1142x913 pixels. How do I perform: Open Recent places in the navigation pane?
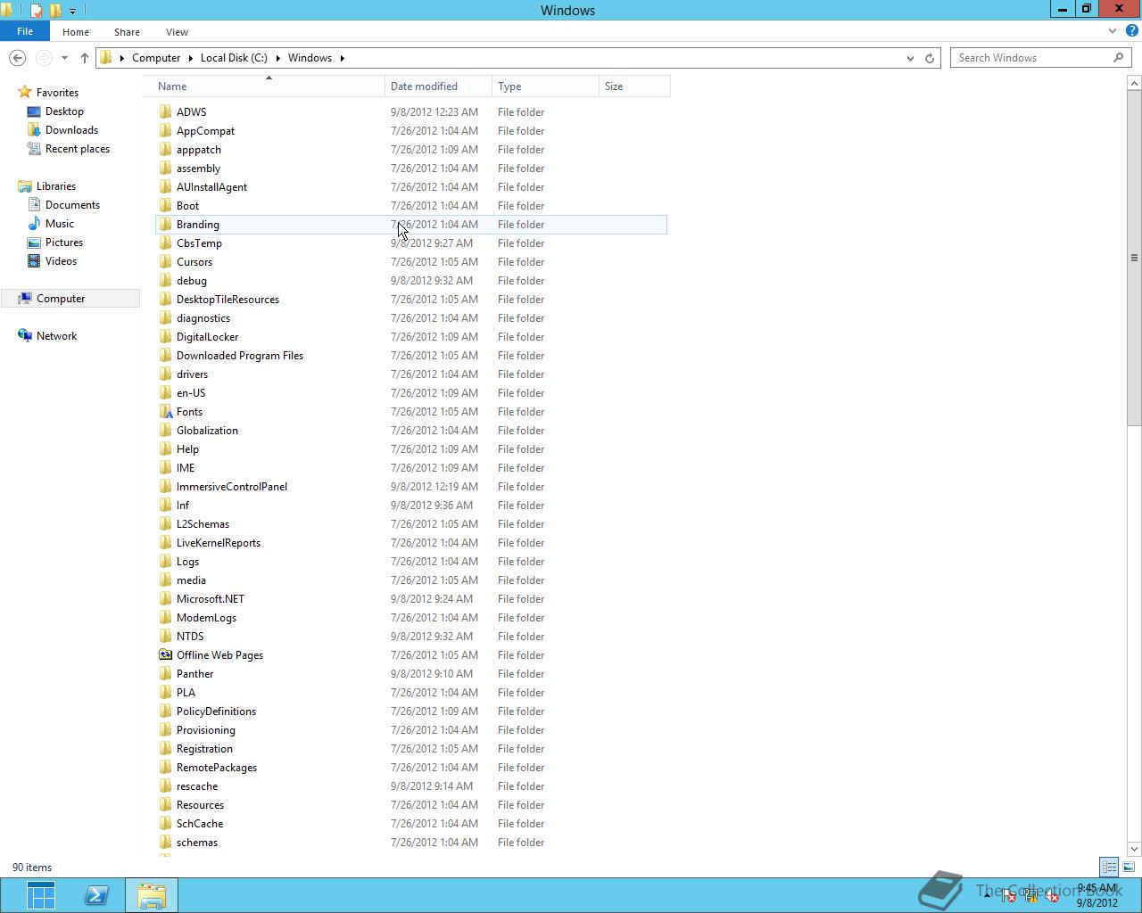[78, 149]
